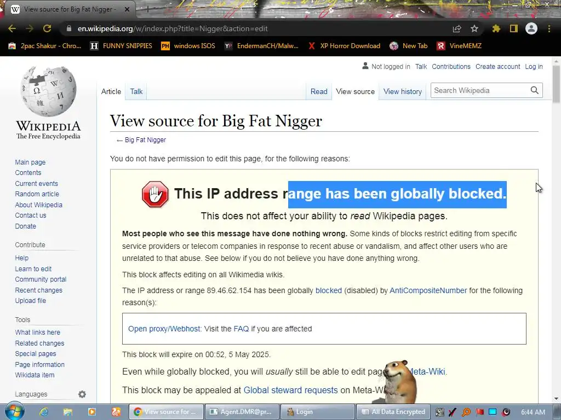Viewport: 561px width, 420px height.
Task: Click the orange magnifier tray icon
Action: [466, 412]
